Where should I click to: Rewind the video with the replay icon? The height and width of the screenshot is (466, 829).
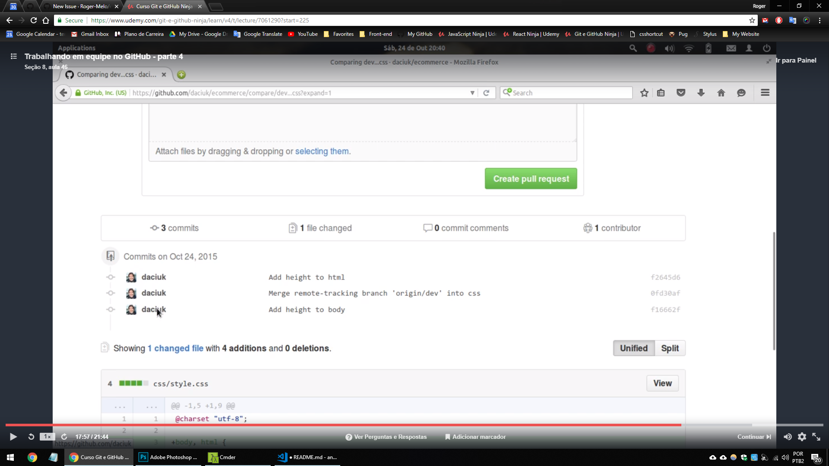click(31, 437)
